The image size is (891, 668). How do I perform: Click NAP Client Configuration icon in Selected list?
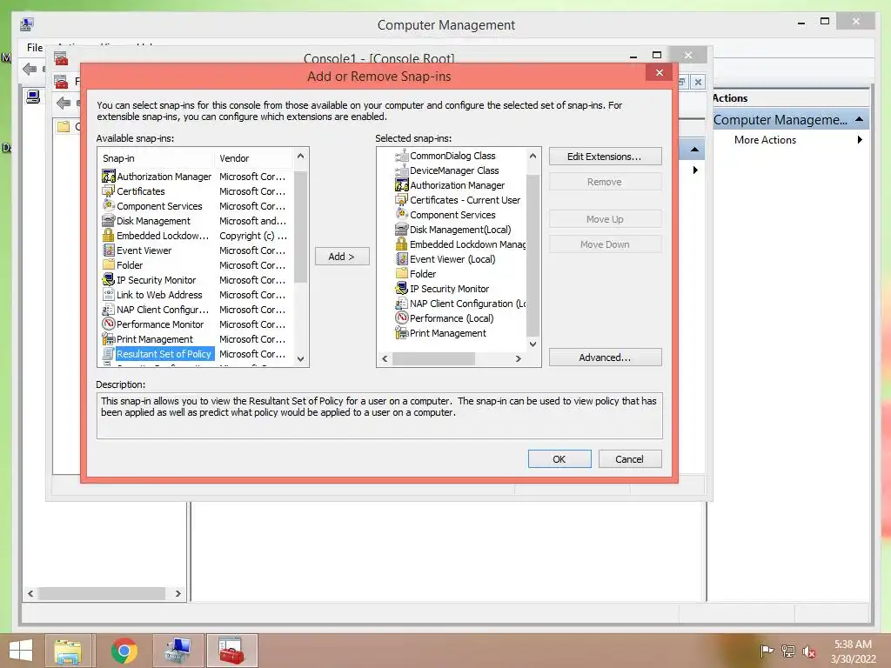(402, 304)
